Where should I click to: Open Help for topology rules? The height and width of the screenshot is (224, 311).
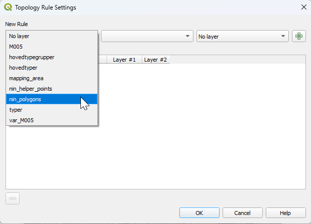click(285, 213)
